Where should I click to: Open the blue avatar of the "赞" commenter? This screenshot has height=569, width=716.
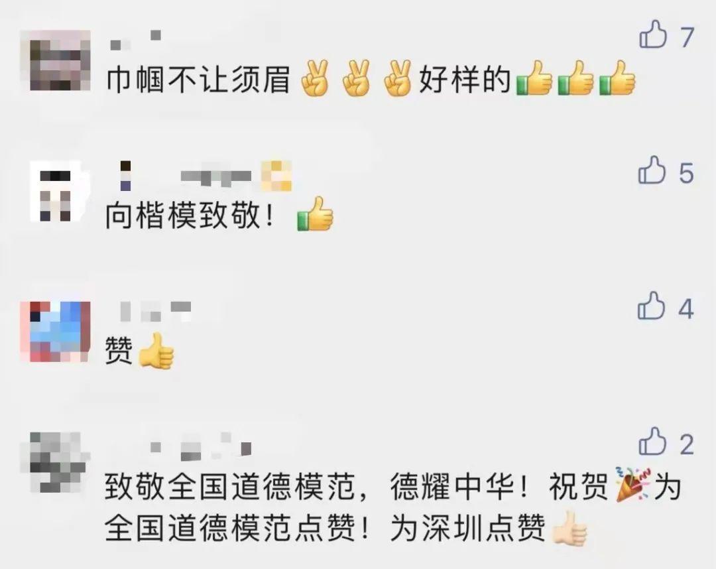pyautogui.click(x=55, y=332)
